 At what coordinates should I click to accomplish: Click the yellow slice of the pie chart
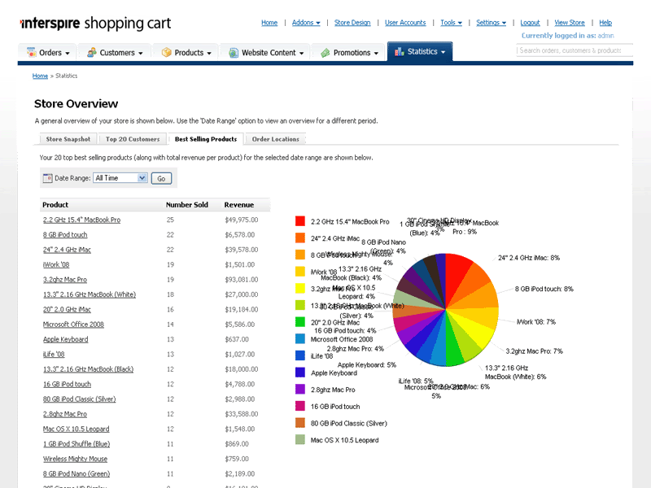pyautogui.click(x=474, y=332)
